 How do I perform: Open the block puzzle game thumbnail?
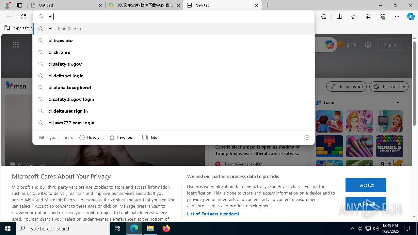point(329,146)
